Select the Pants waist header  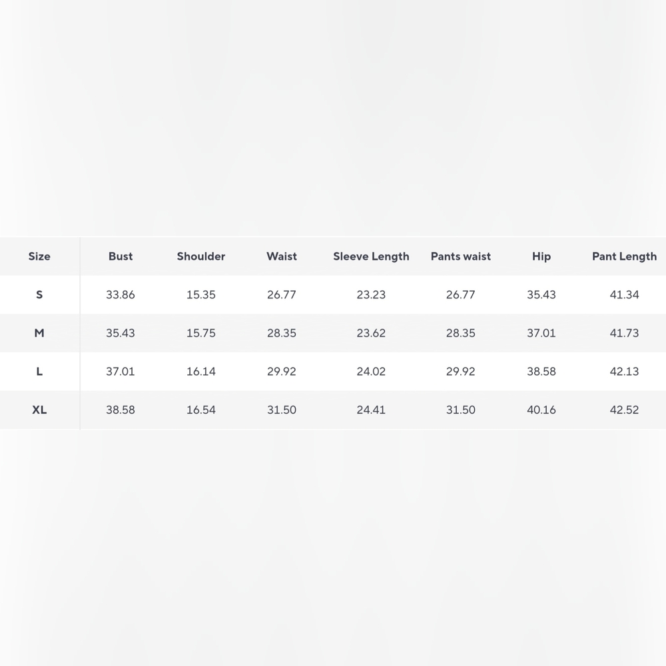tap(460, 256)
